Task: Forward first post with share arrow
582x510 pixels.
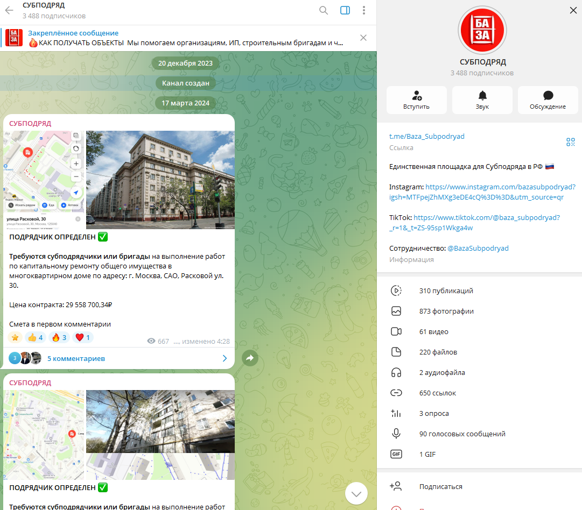Action: 250,358
